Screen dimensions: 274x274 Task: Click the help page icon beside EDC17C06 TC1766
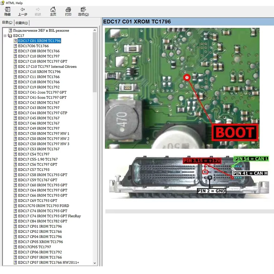15,46
